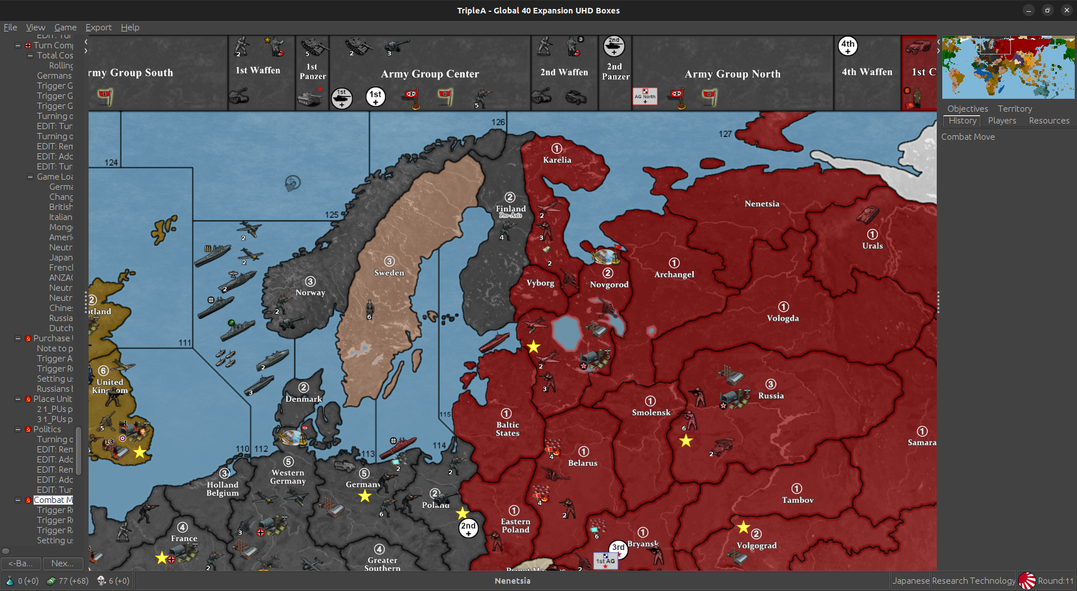The image size is (1077, 591).
Task: Open the View menu
Action: (35, 27)
